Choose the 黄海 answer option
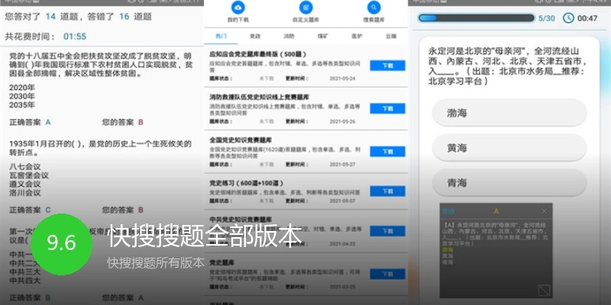 pyautogui.click(x=509, y=148)
